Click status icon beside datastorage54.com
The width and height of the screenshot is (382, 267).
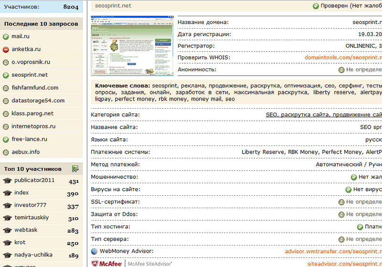(x=6, y=101)
